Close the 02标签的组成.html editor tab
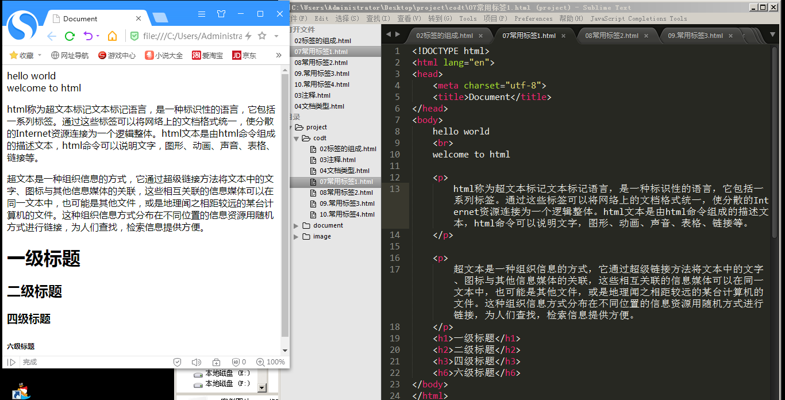Viewport: 785px width, 400px height. point(481,36)
